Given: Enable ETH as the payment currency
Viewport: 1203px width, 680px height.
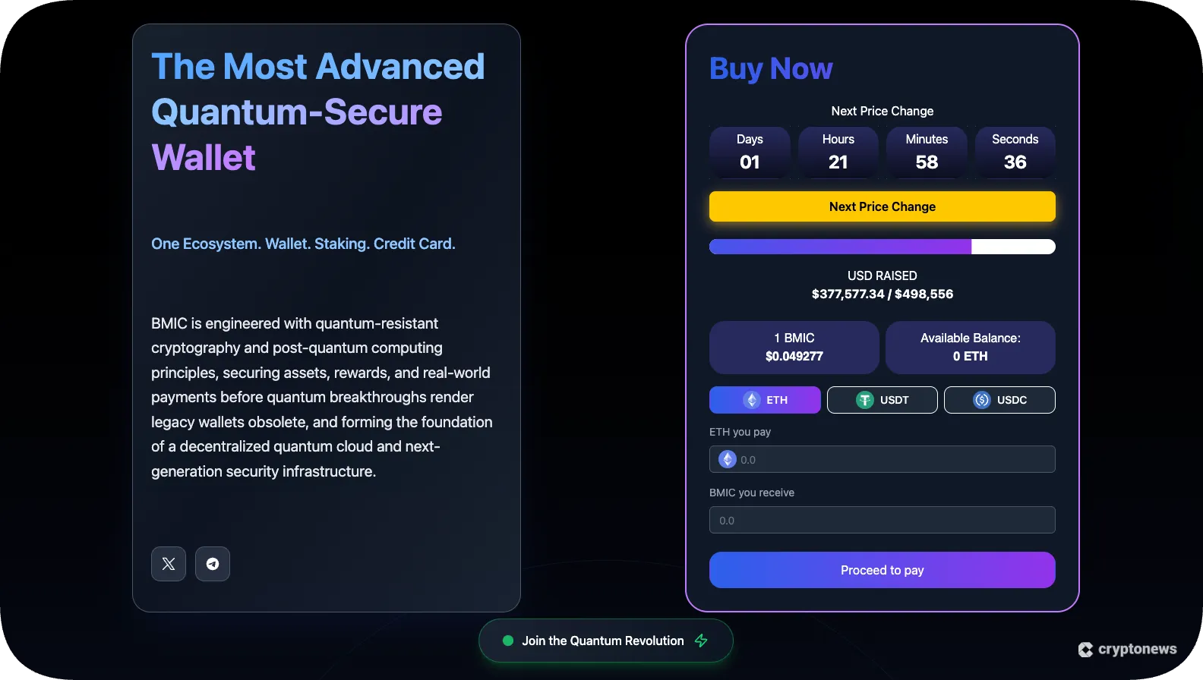Looking at the screenshot, I should point(765,400).
